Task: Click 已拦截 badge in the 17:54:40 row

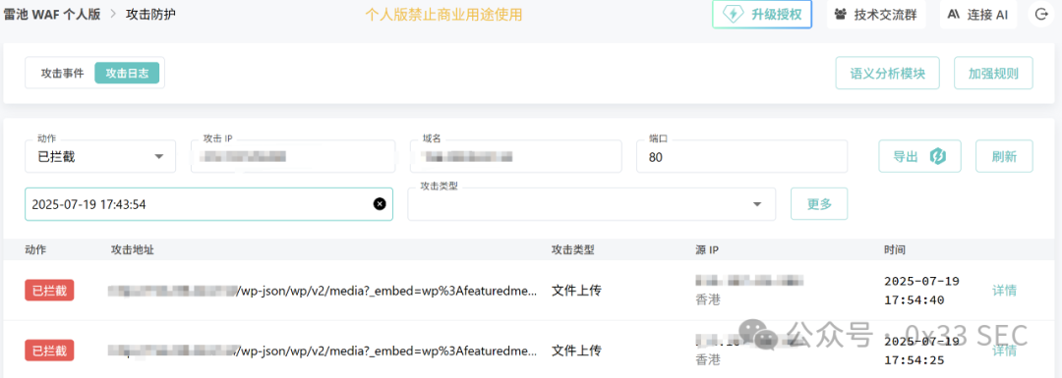Action: click(49, 290)
